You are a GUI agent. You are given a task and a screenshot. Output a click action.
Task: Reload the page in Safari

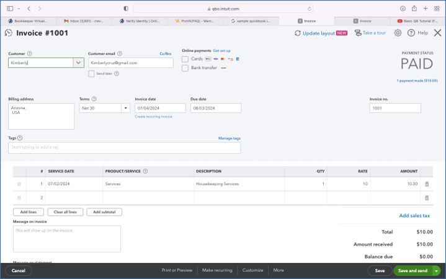click(309, 9)
